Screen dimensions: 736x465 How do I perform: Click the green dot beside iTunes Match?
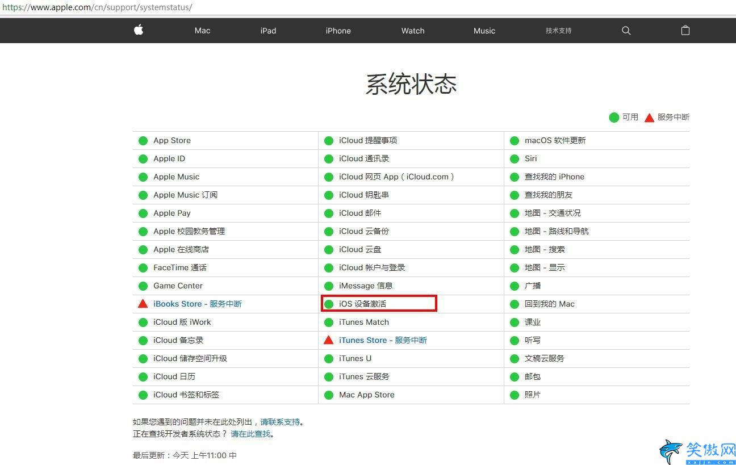click(328, 322)
